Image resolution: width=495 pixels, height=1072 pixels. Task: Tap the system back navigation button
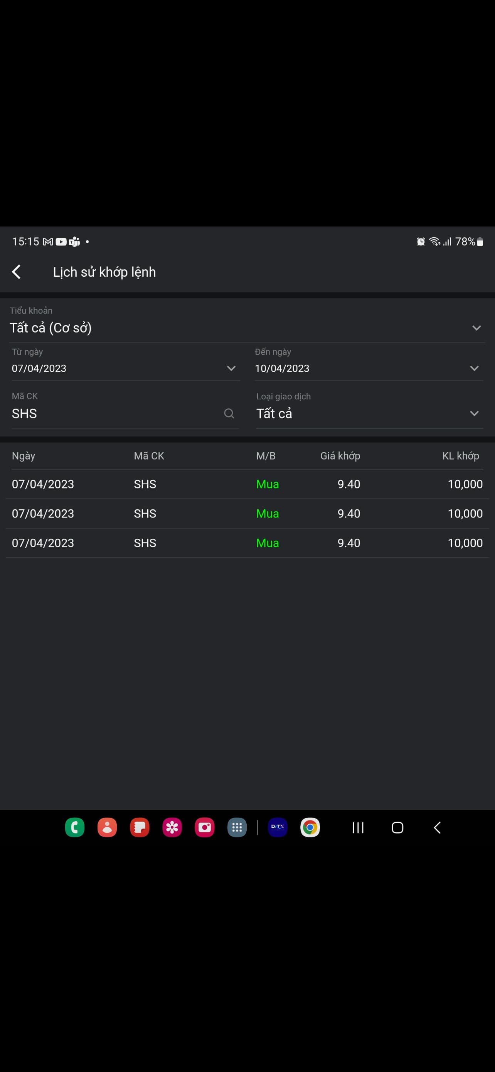pos(437,827)
